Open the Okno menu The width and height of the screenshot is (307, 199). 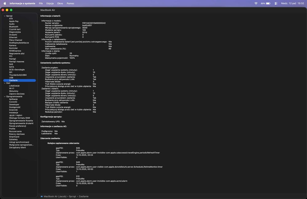click(60, 3)
